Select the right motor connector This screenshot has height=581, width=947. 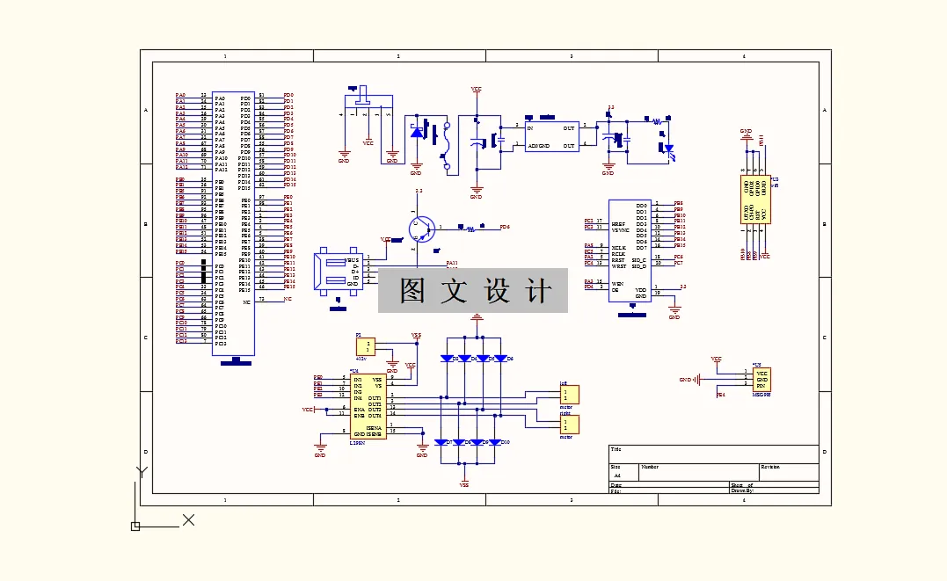(569, 425)
